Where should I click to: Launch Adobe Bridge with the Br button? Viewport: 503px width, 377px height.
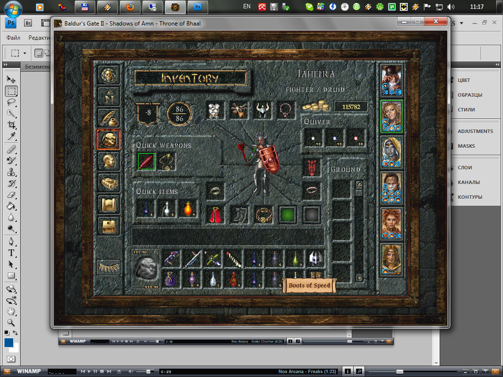click(x=28, y=23)
